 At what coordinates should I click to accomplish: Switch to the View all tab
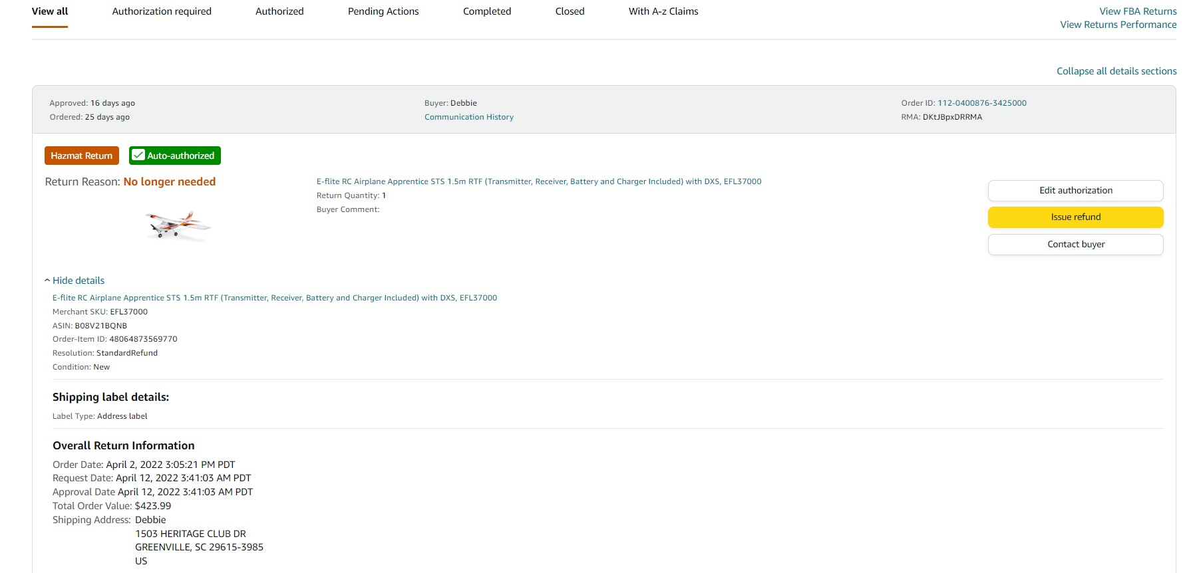[x=50, y=11]
